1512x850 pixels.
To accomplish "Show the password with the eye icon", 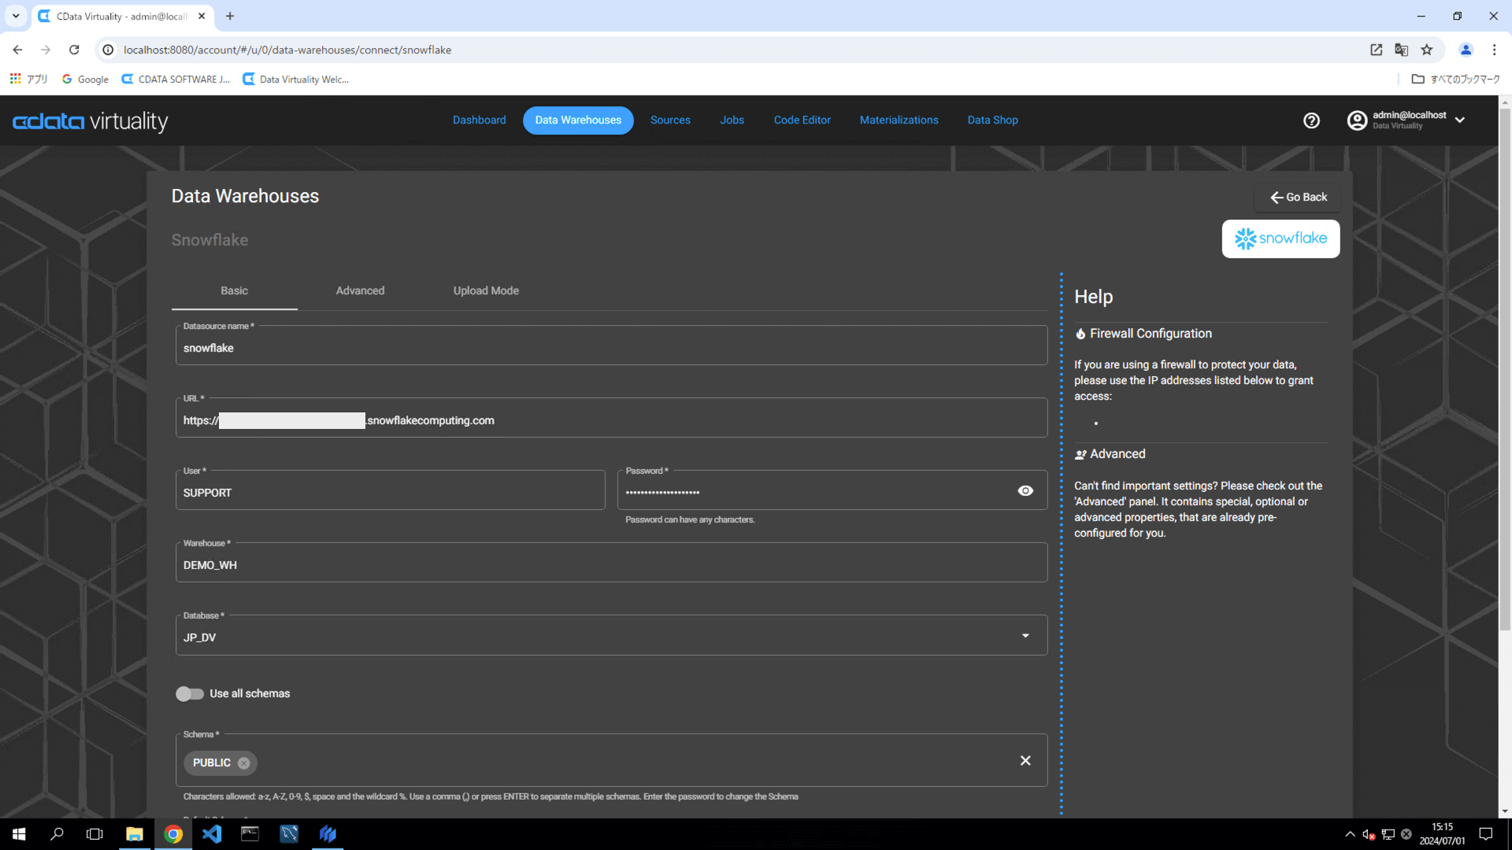I will (x=1025, y=490).
